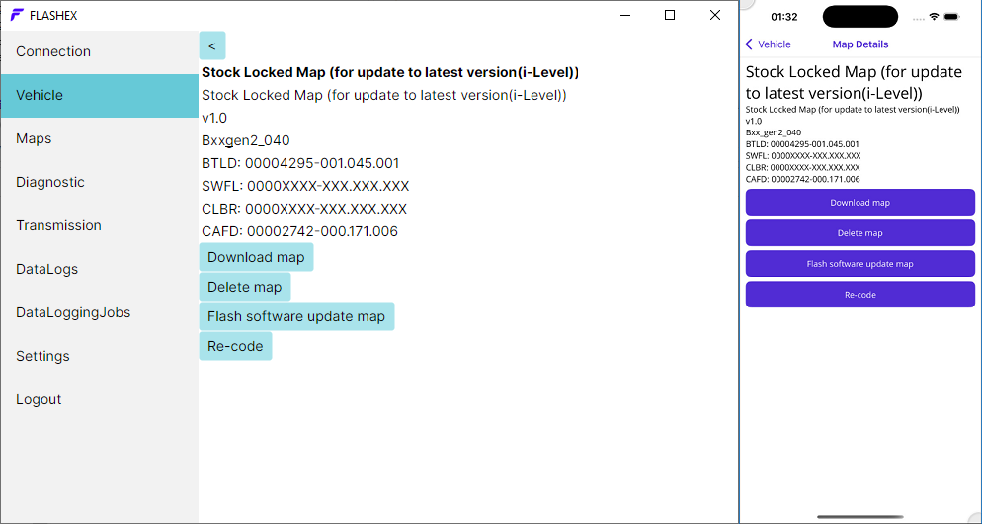This screenshot has width=982, height=524.
Task: Close the FLASHEX window
Action: tap(715, 15)
